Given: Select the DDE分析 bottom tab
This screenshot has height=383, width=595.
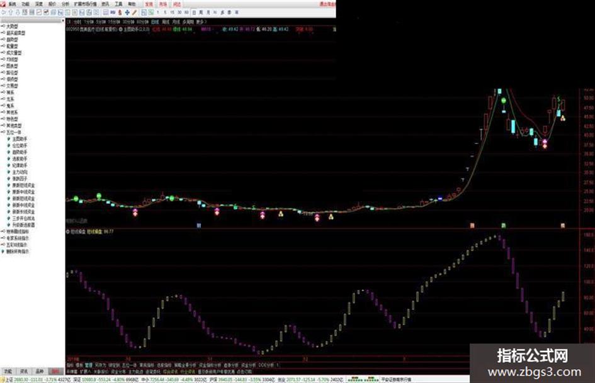Looking at the screenshot, I should (x=266, y=365).
